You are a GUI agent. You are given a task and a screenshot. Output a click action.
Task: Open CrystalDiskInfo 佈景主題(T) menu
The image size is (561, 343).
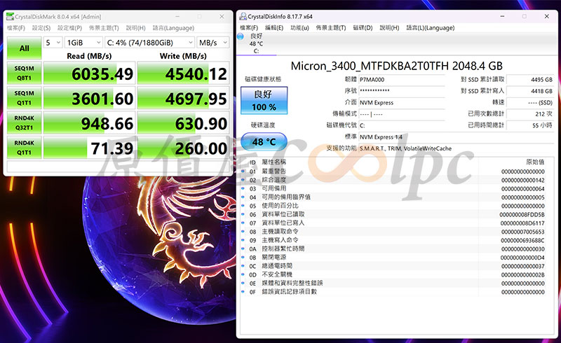331,27
